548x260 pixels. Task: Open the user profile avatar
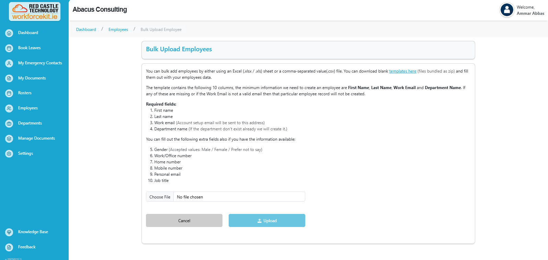[x=506, y=10]
